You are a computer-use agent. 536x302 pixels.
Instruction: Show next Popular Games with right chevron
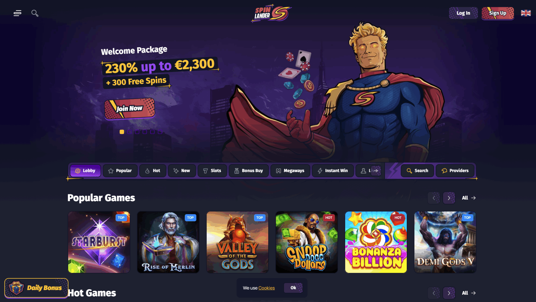click(449, 198)
